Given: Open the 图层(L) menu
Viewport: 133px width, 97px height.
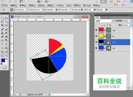Looking at the screenshot, I should coord(32,6).
